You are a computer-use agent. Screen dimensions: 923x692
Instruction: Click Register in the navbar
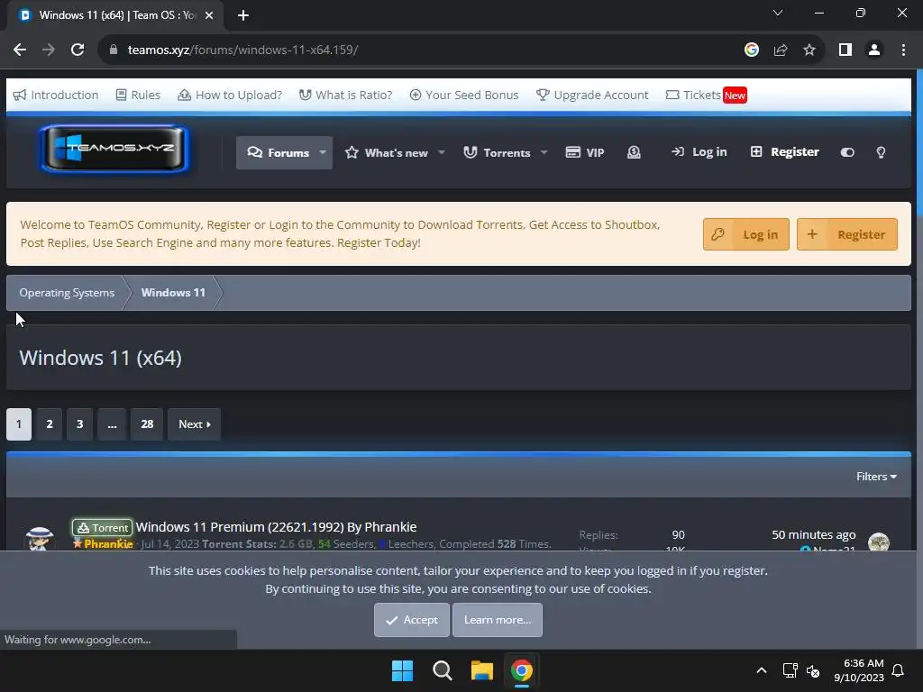(x=785, y=151)
